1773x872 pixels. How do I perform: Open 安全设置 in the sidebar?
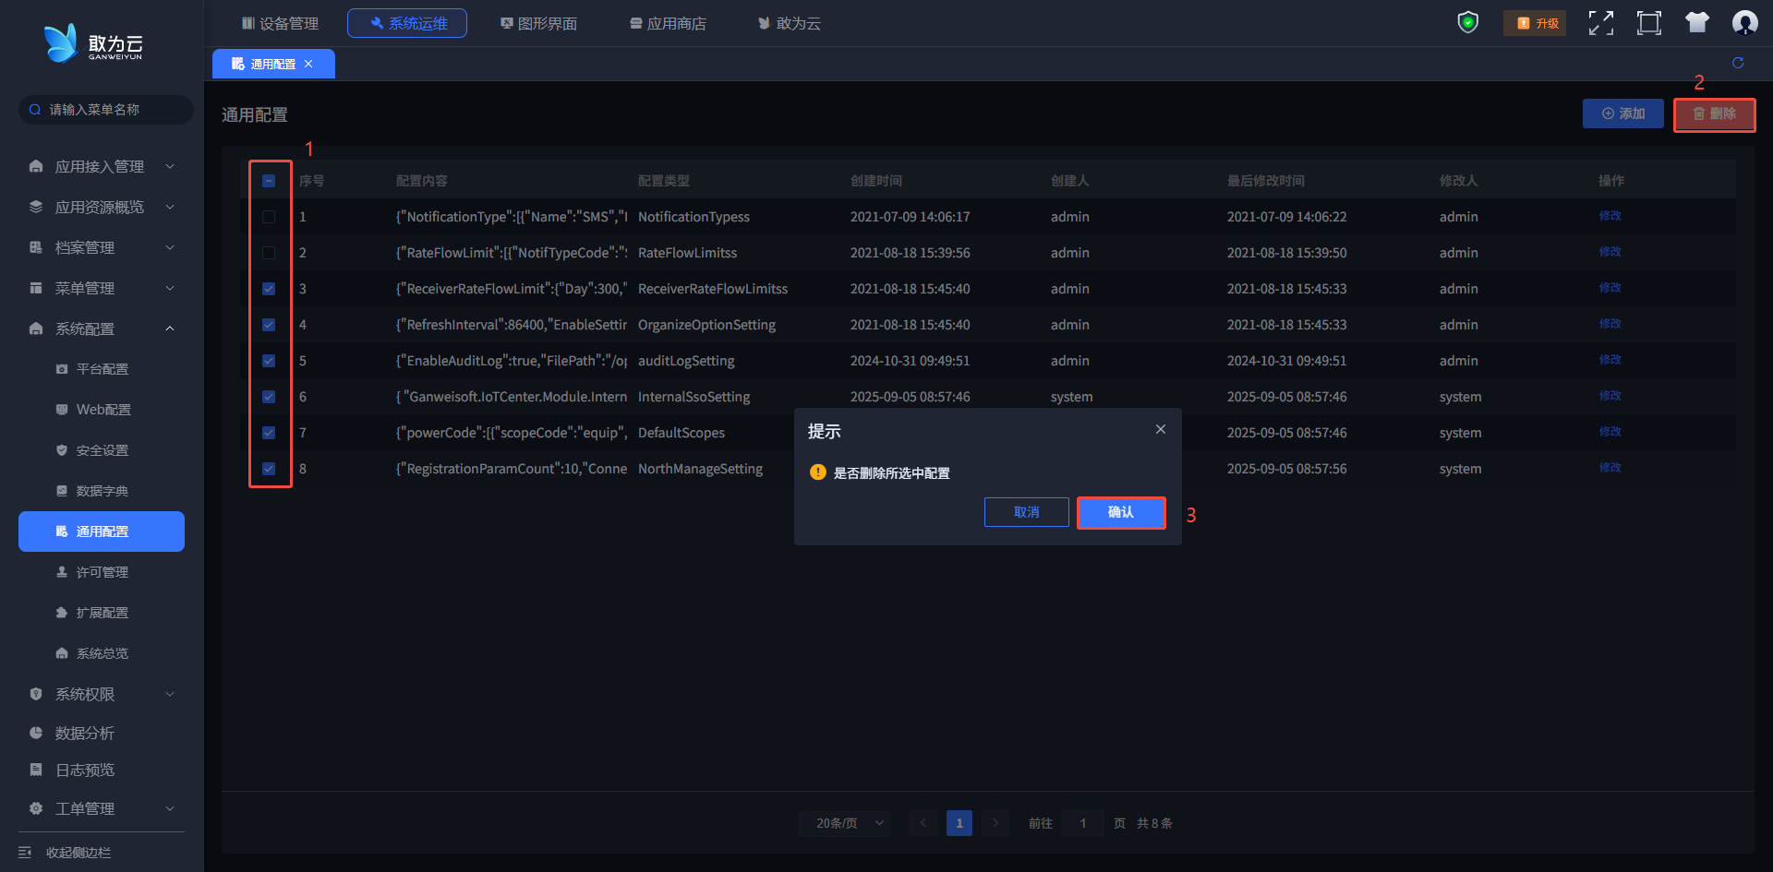coord(102,450)
